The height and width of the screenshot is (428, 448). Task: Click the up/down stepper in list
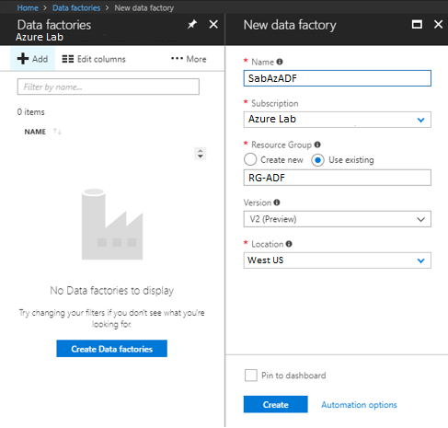[x=201, y=154]
